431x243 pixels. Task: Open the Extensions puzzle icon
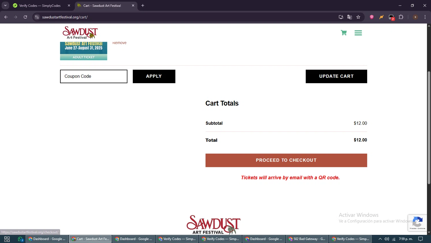click(x=401, y=17)
